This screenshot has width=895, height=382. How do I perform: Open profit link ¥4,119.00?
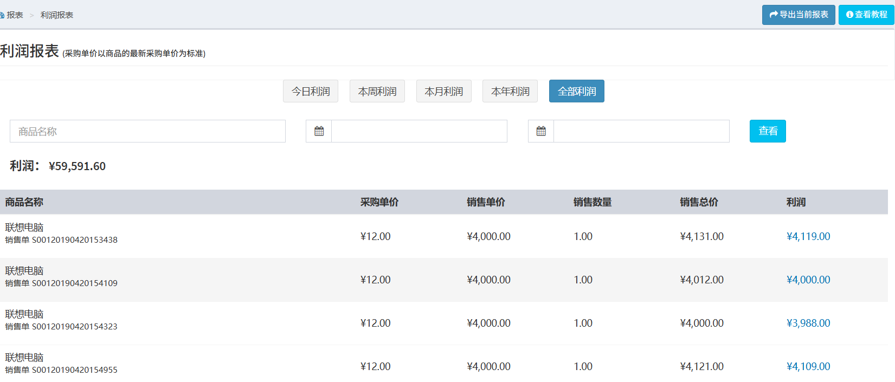coord(808,236)
